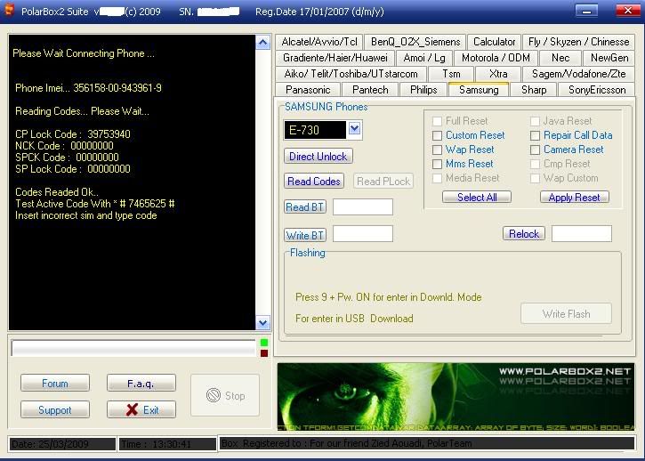Click the Phone Imei line in log

pos(88,88)
